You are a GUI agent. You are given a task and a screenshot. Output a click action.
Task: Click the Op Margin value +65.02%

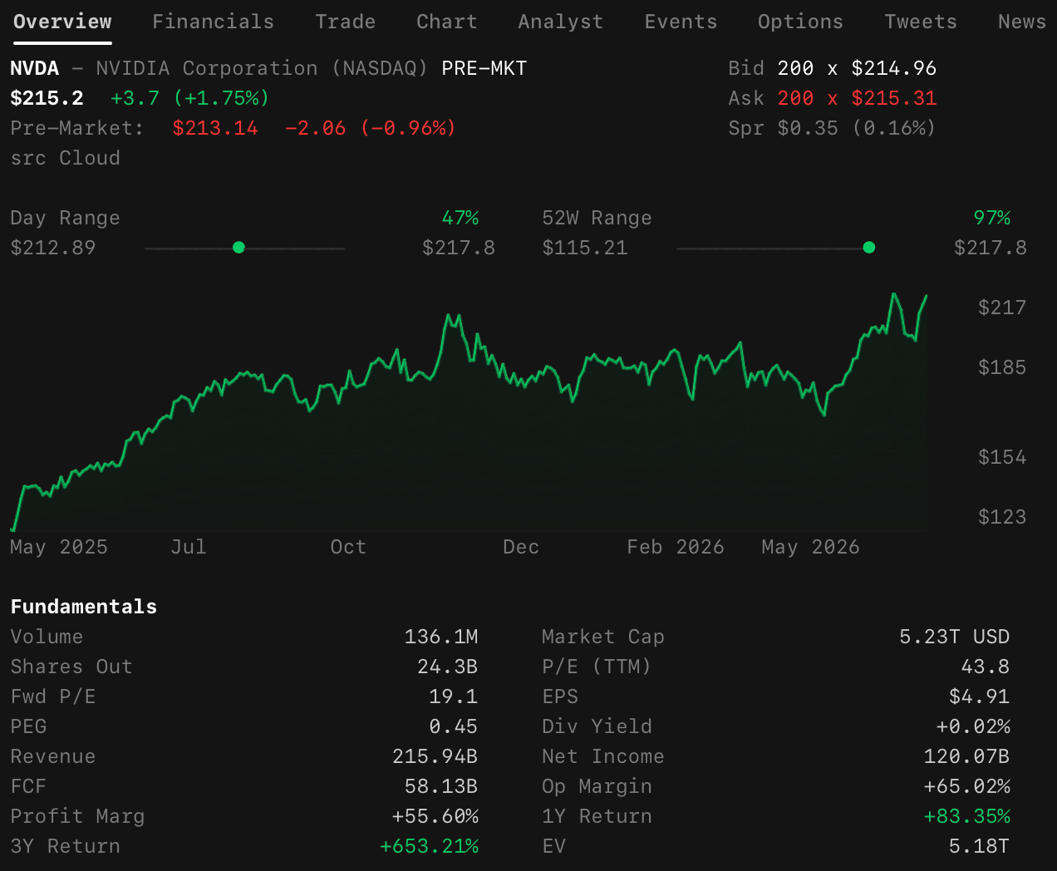pos(967,786)
